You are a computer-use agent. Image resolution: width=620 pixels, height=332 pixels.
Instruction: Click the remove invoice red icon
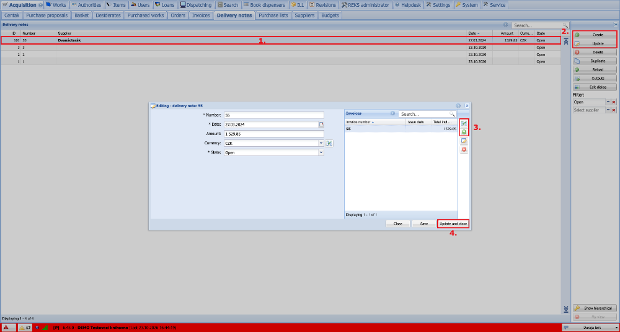pyautogui.click(x=464, y=150)
